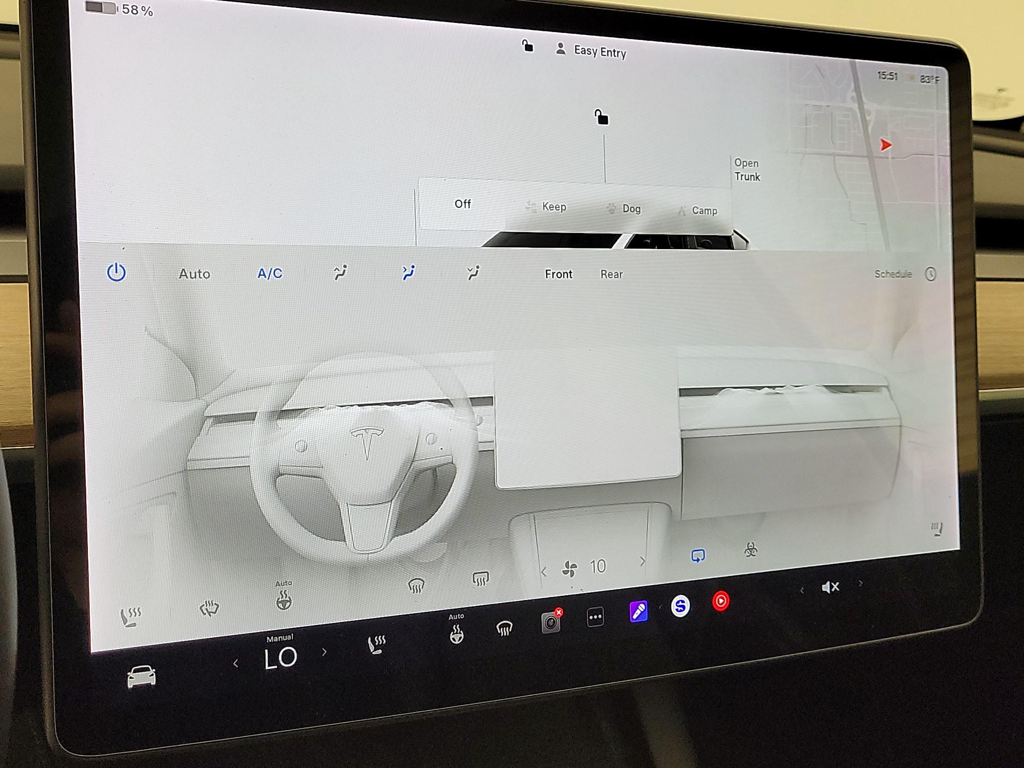The image size is (1024, 768).
Task: Raise cabin temperature with right chevron by LO
Action: click(324, 652)
